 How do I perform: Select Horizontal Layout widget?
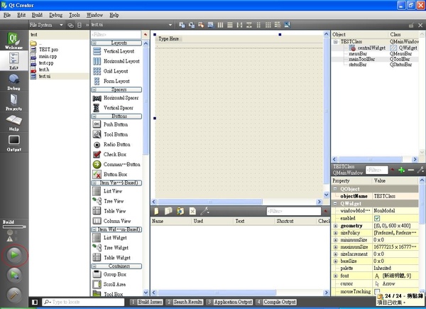[x=116, y=61]
